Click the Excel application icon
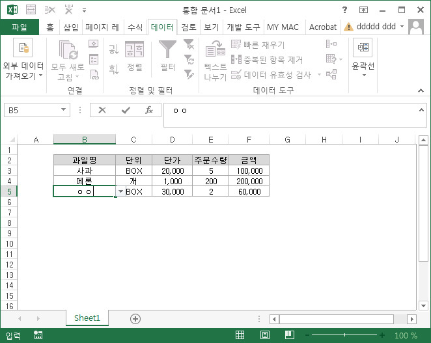431x343 pixels. coord(12,10)
